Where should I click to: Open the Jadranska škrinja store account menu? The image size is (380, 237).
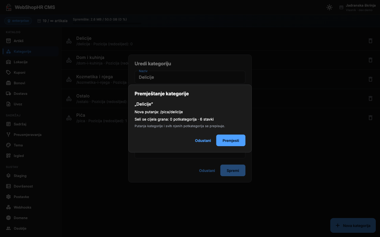pos(357,7)
